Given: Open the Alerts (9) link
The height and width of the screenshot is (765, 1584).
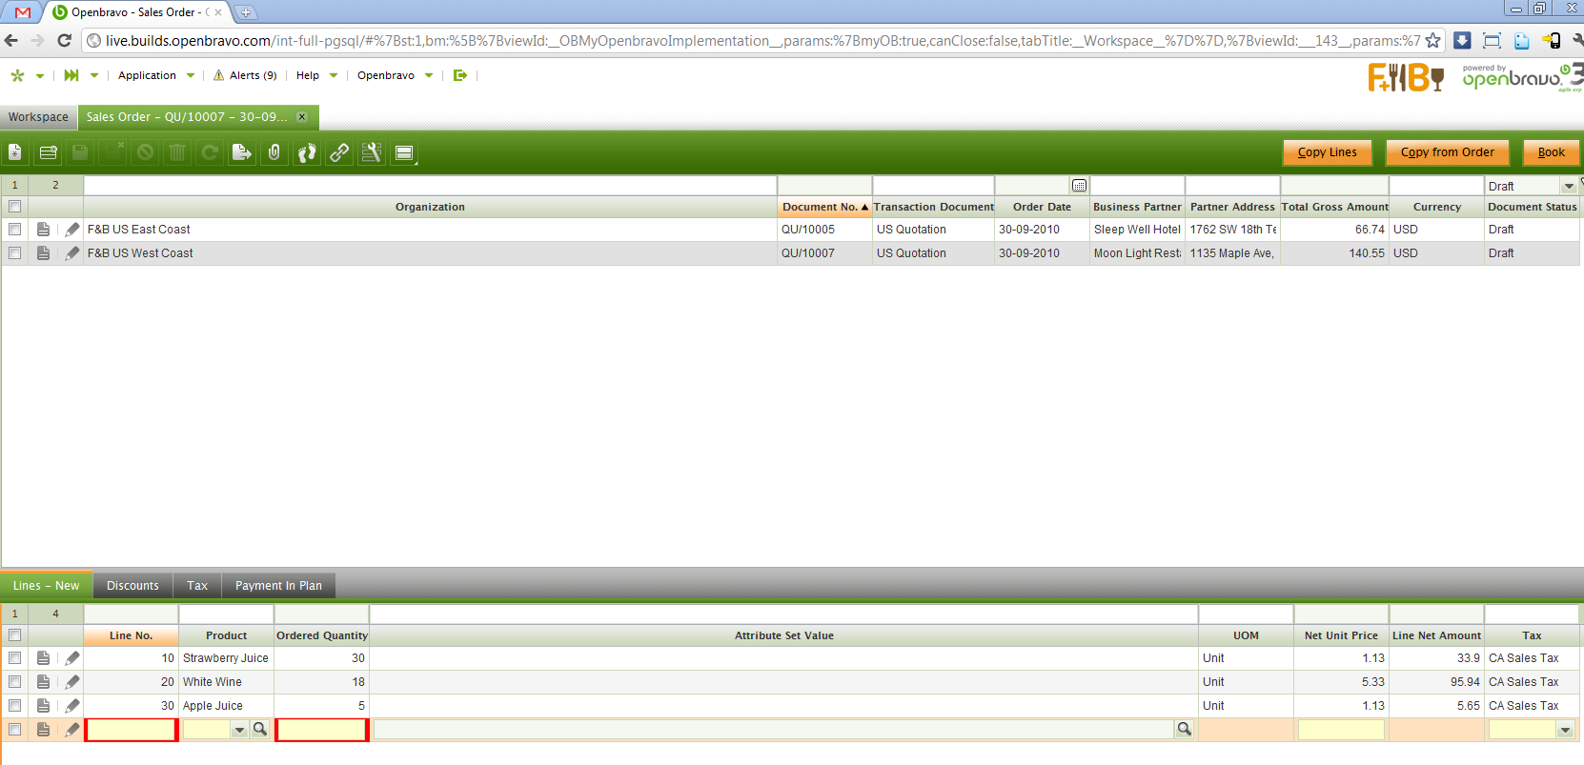Looking at the screenshot, I should click(245, 75).
